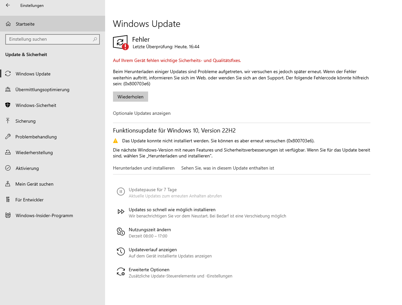This screenshot has height=305, width=402.
Task: Click the pause icon beside Updatepause
Action: pyautogui.click(x=121, y=192)
